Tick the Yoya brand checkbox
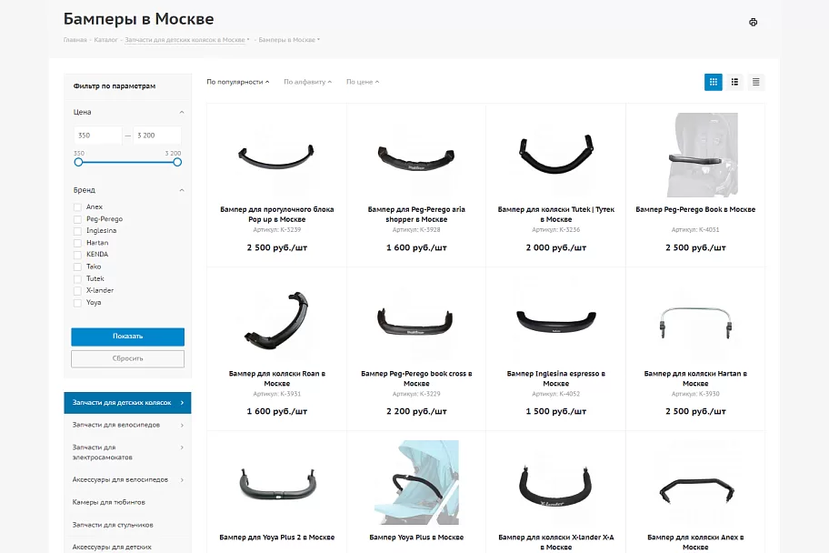 click(78, 303)
